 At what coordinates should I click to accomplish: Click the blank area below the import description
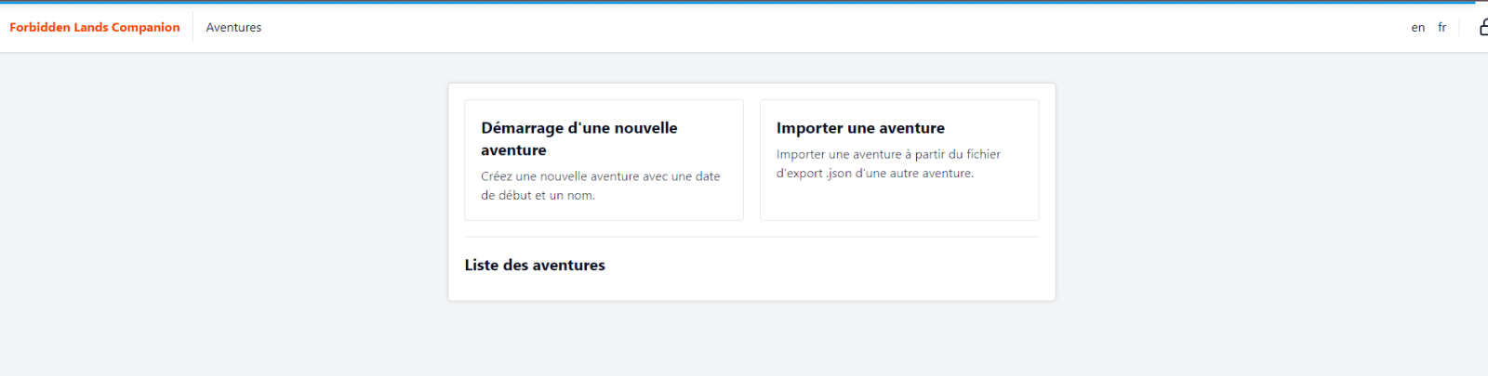click(898, 201)
